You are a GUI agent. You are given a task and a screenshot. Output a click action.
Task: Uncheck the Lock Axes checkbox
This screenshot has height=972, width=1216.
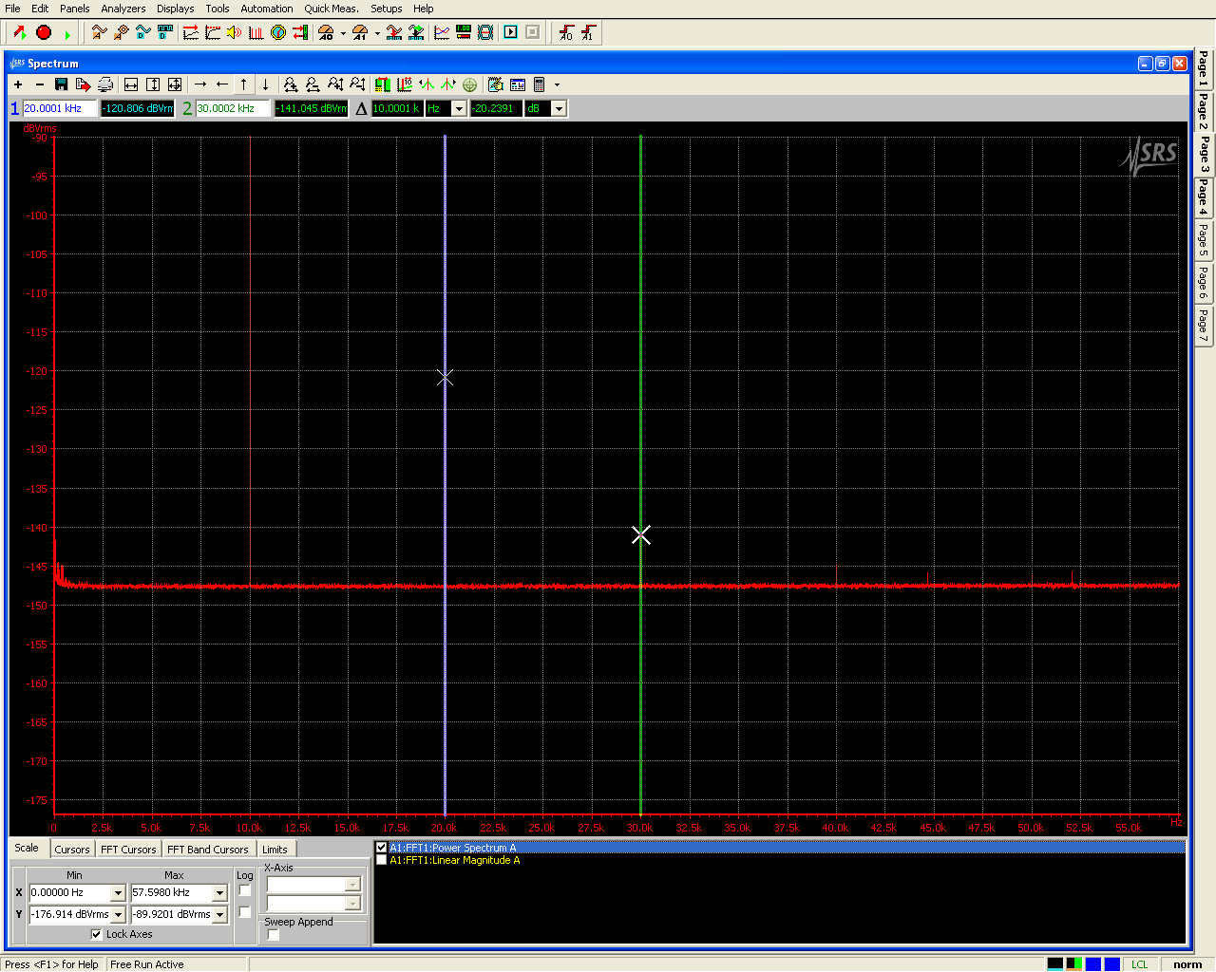click(x=96, y=934)
